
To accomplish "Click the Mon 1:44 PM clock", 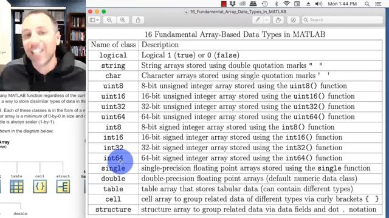I will coord(342,4).
